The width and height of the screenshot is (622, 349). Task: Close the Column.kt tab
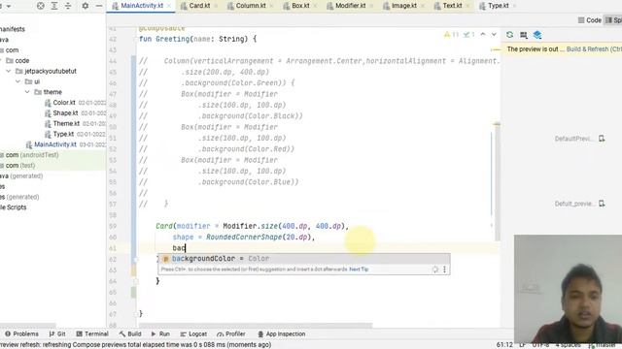[272, 6]
